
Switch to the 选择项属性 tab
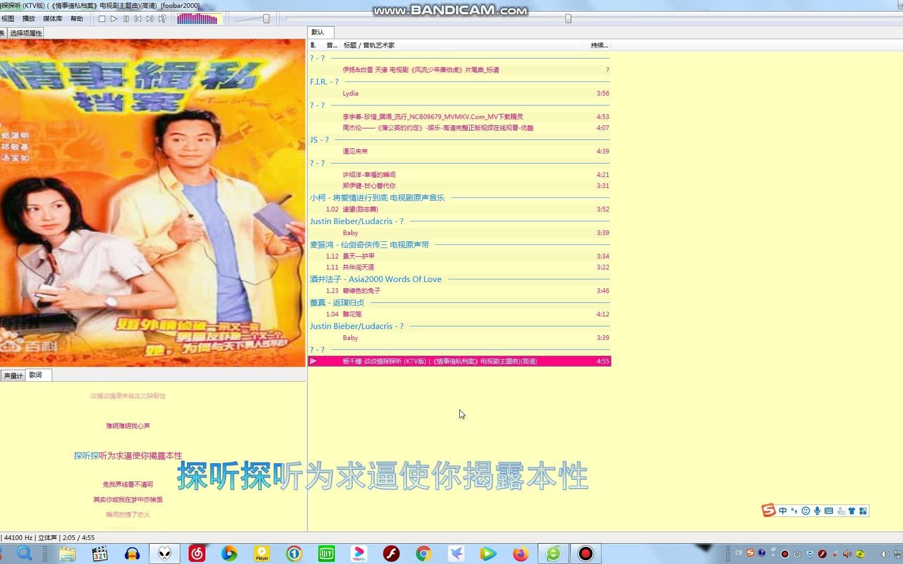(x=26, y=33)
